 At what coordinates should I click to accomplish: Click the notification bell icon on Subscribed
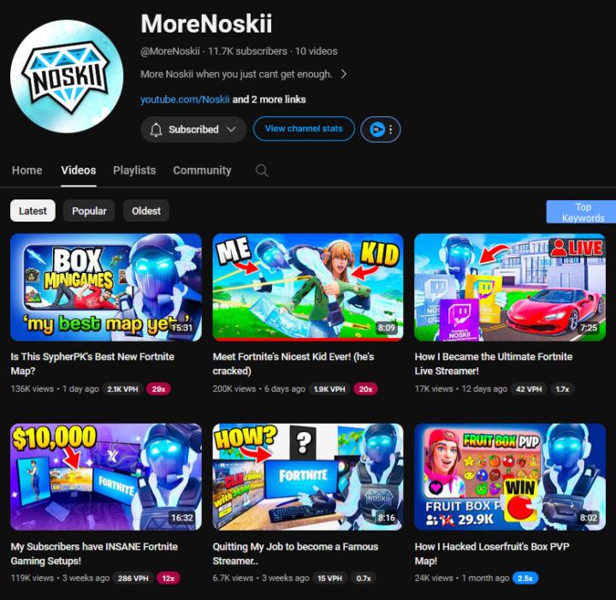156,129
